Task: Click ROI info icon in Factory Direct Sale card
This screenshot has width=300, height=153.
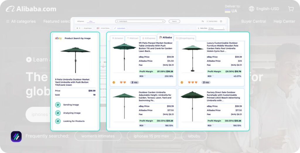Action: tap(213, 125)
